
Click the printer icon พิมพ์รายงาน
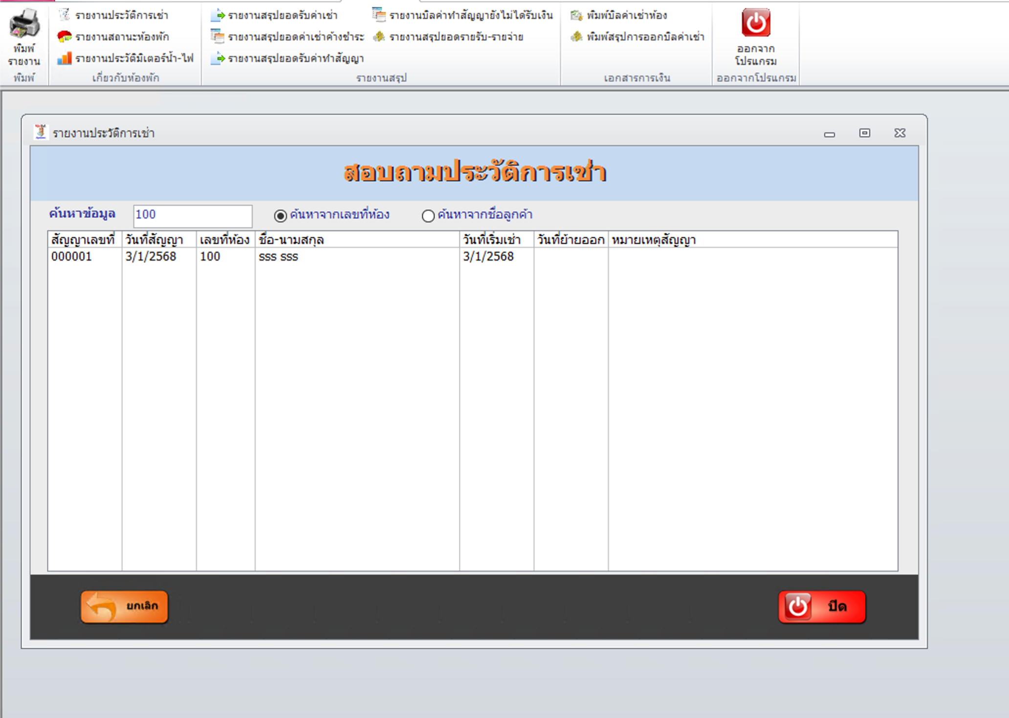click(24, 23)
